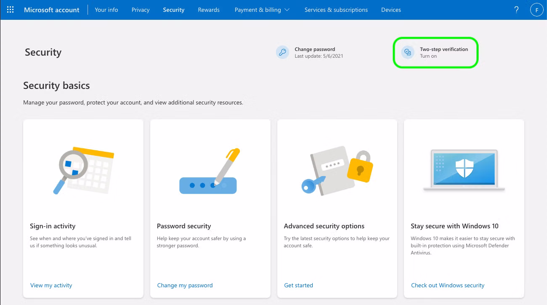Switch to the Privacy tab
547x305 pixels.
point(140,10)
